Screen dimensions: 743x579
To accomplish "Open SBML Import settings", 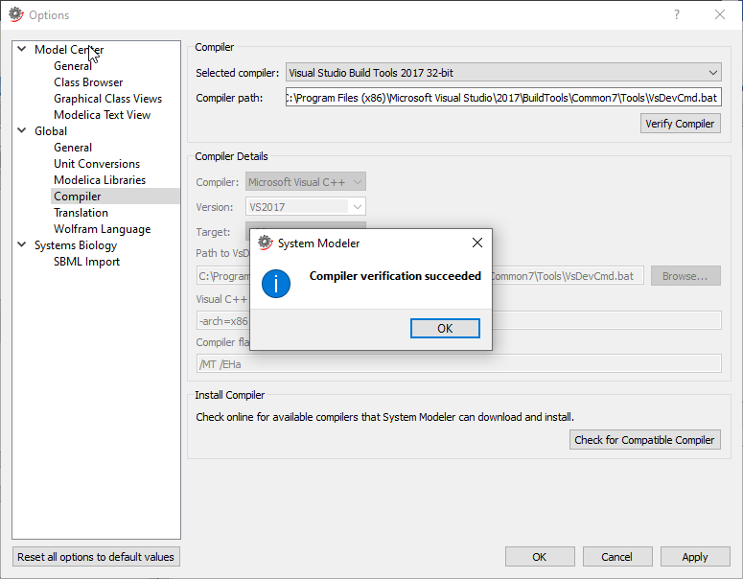I will [x=86, y=262].
